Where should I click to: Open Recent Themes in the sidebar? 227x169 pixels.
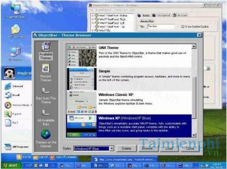click(45, 73)
